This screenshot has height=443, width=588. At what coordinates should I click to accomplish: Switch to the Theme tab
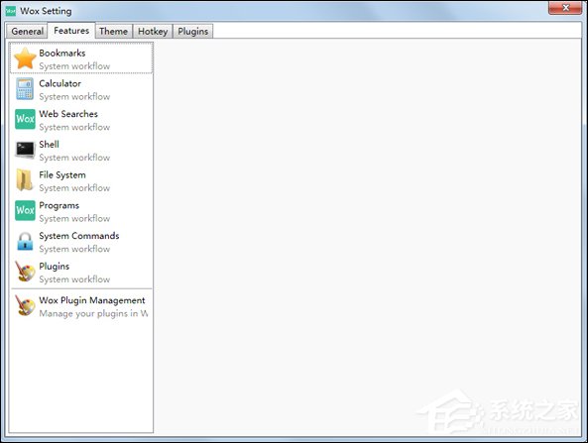tap(113, 31)
